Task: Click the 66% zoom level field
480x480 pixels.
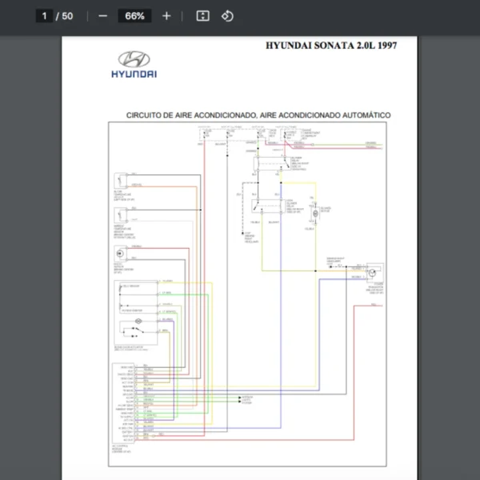Action: click(134, 16)
